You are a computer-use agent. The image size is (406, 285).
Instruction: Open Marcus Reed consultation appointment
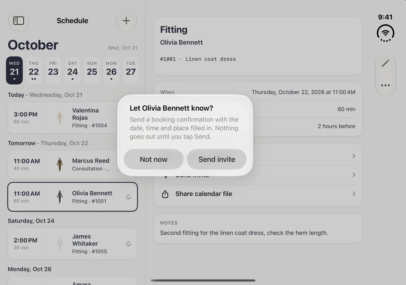[x=72, y=164]
